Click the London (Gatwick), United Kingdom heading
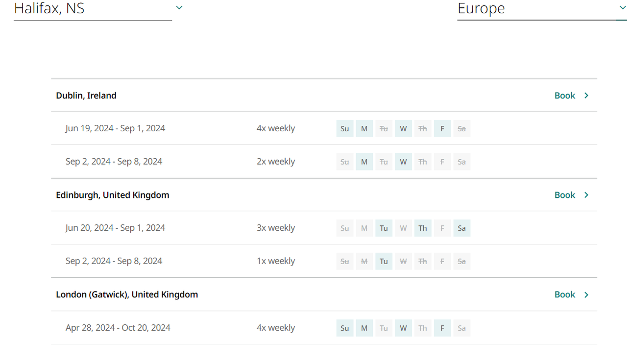 click(127, 294)
